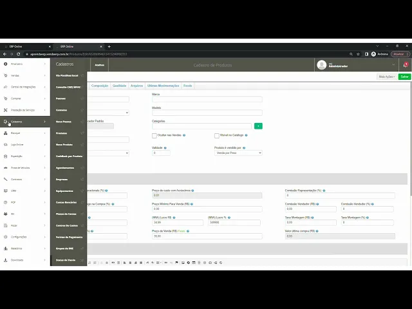
Task: Switch to the first ERP Online browser tab
Action: 26,46
